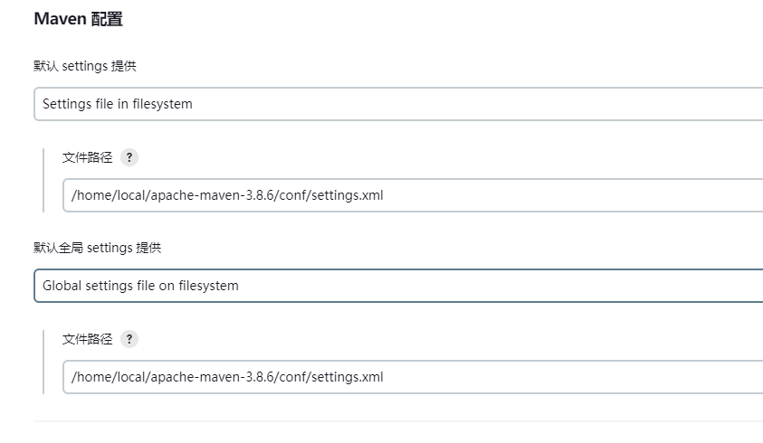The height and width of the screenshot is (443, 763).
Task: Open help for global settings 文件路径
Action: point(129,339)
